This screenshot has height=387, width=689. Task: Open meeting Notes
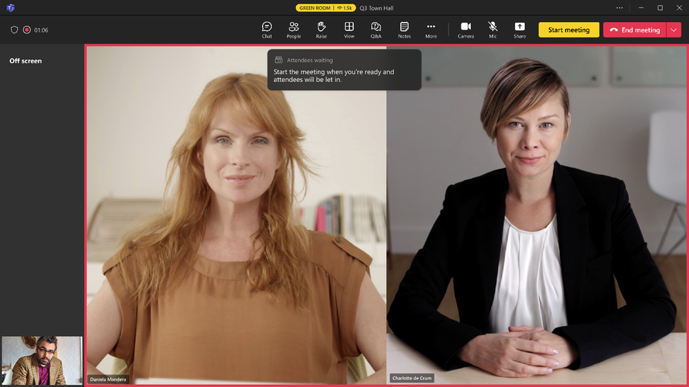[404, 30]
